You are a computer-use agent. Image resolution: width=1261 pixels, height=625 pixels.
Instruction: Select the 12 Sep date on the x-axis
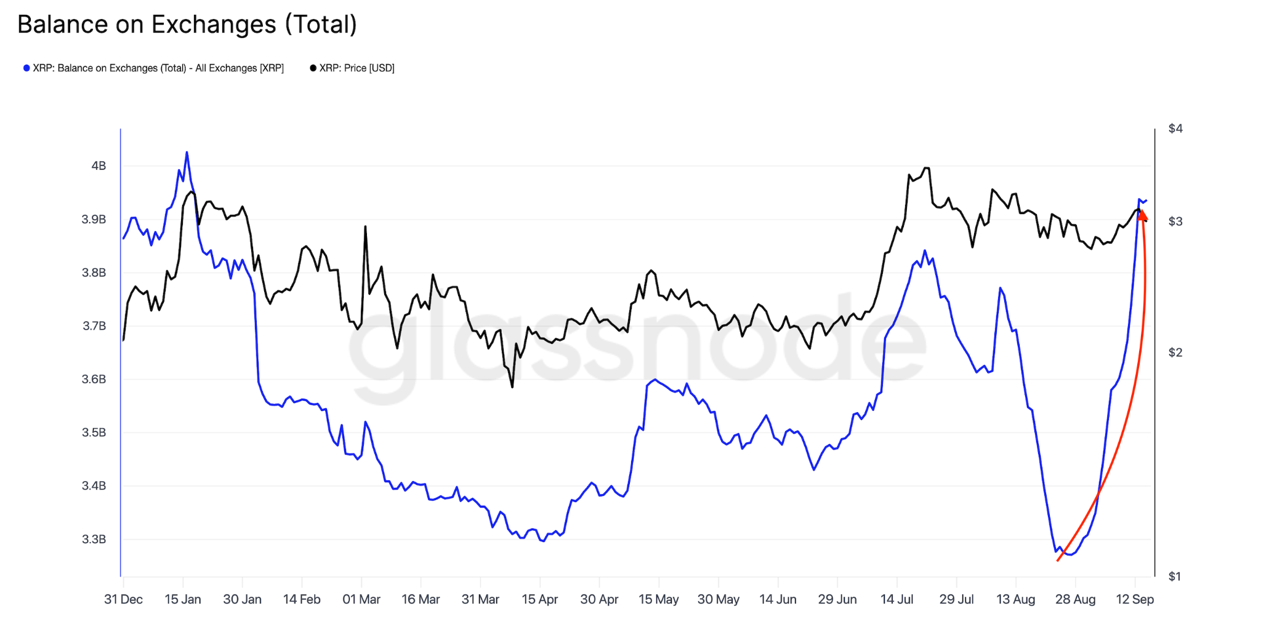tap(1135, 599)
